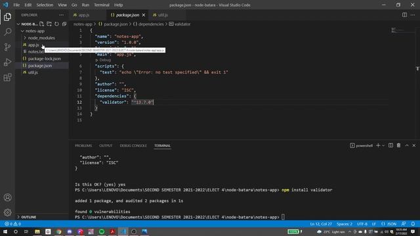Viewport: 420px width, 236px height.
Task: Click the Debug code lens above scripts
Action: 103,60
